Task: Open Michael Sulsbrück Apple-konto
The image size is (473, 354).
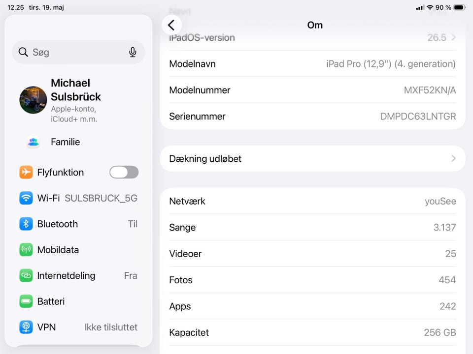Action: (78, 100)
